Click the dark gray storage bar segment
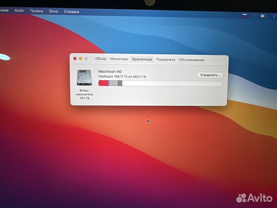277x208 pixels. tap(120, 83)
